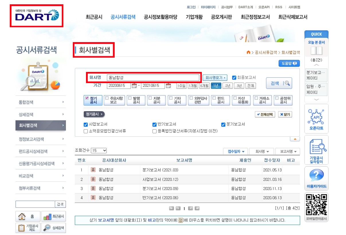Open the 공시서류검색 top menu
The height and width of the screenshot is (235, 346).
(x=123, y=17)
